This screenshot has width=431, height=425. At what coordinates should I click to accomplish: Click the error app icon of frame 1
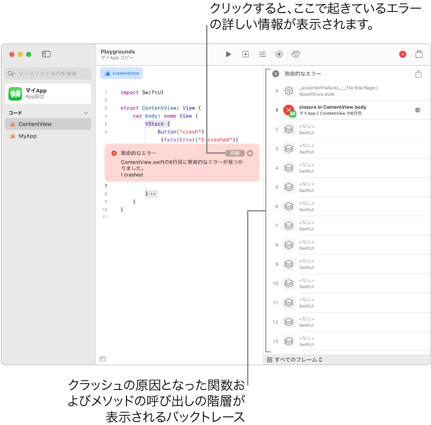289,111
